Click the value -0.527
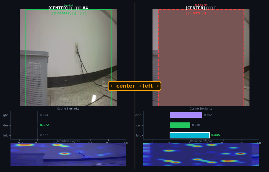 click(x=44, y=135)
